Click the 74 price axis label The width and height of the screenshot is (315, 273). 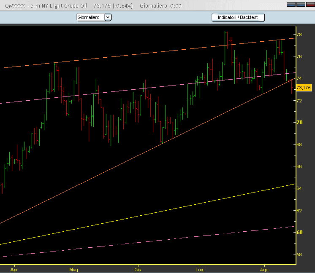click(x=299, y=78)
